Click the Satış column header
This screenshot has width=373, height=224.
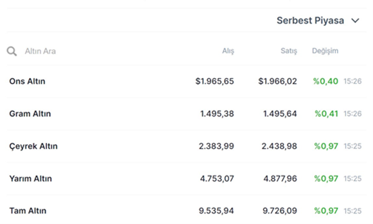point(289,51)
